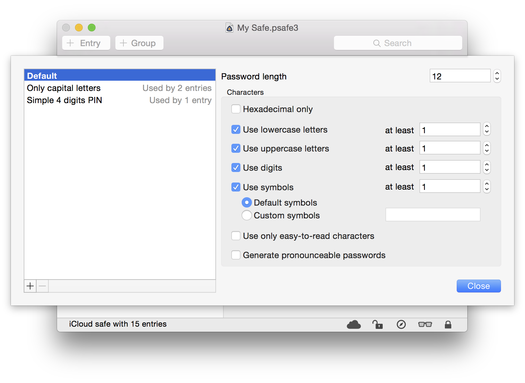Click the iCloud cloud icon in status bar
This screenshot has height=383, width=525.
click(x=354, y=325)
